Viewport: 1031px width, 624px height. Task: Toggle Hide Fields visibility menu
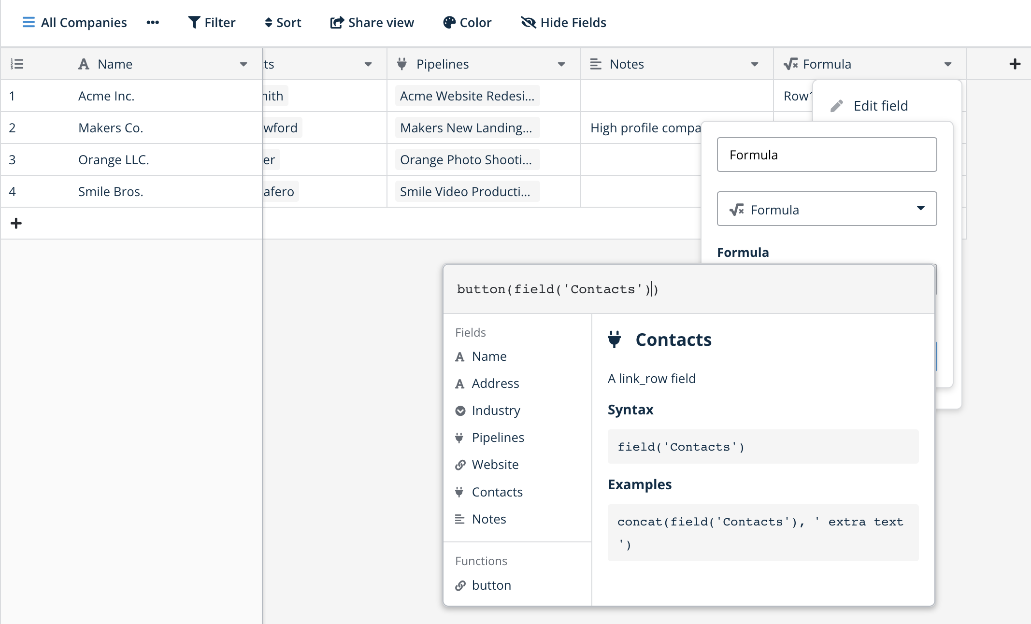[563, 22]
